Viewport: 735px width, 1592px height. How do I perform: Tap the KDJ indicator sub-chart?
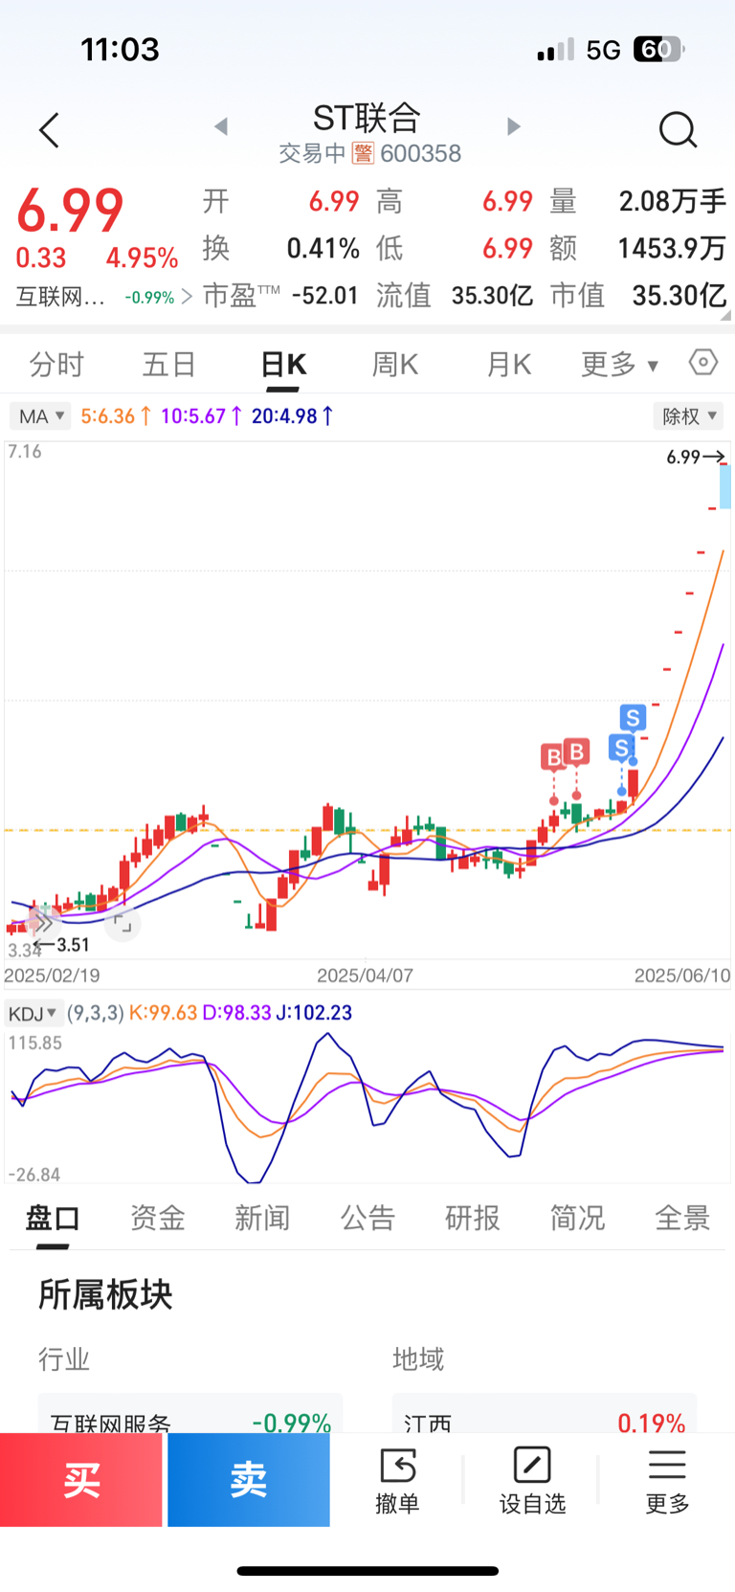[367, 1106]
